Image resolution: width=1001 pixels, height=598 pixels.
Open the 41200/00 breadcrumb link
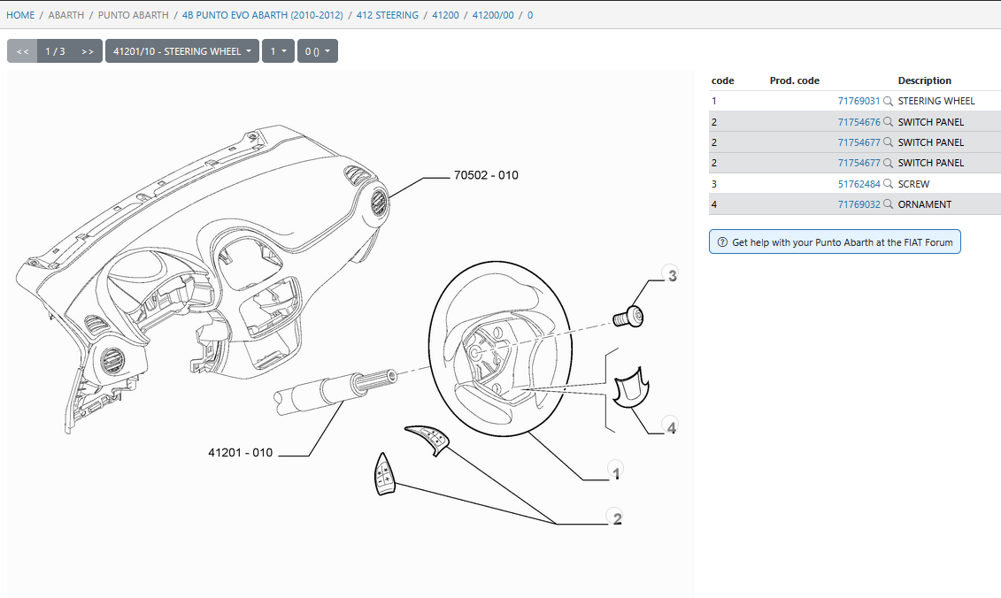point(493,15)
